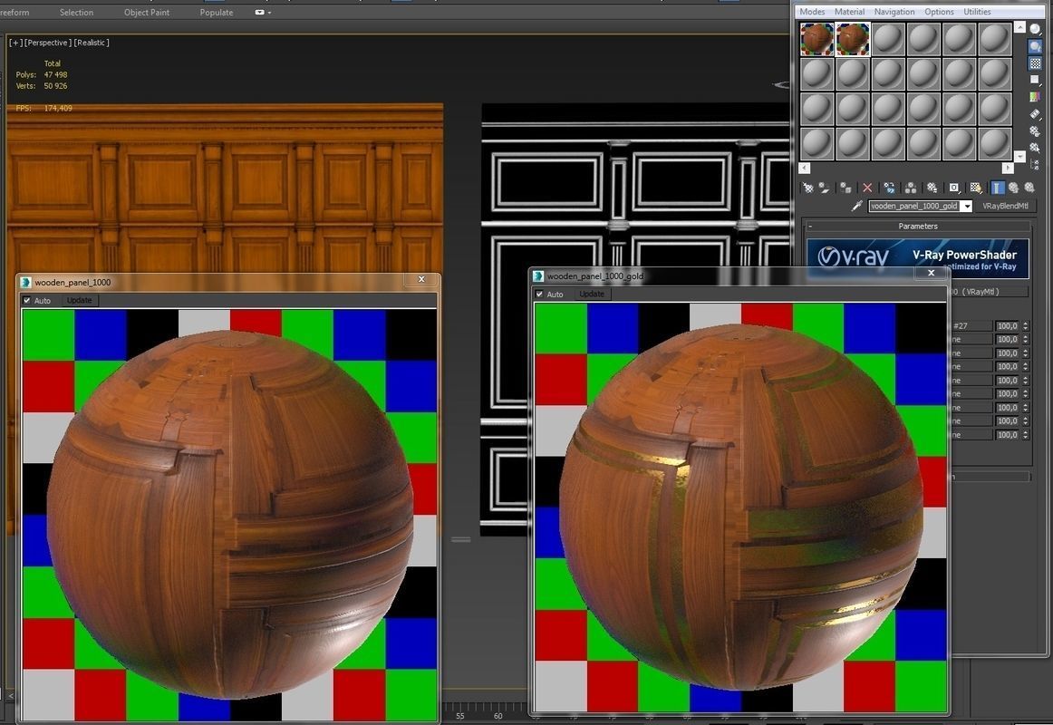Select the second wooden gold sample slot

pyautogui.click(x=852, y=39)
